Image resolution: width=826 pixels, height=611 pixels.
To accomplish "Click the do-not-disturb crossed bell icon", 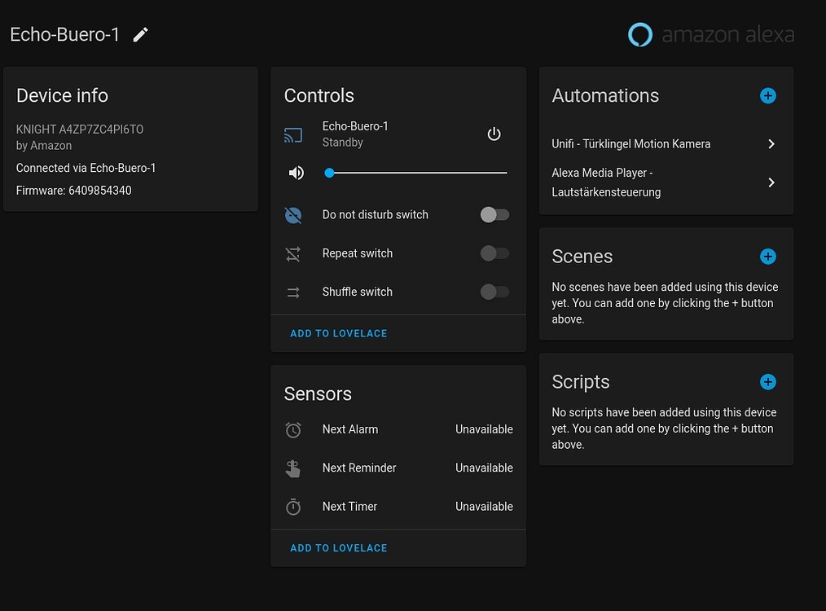I will click(293, 214).
